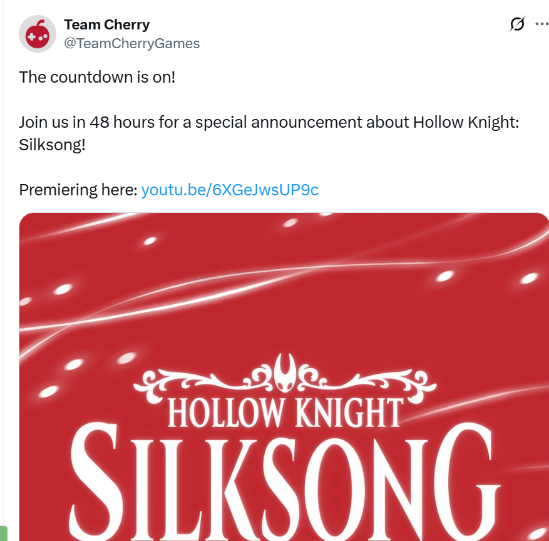Click the Grok slashed-circle icon
This screenshot has height=541, width=549.
click(x=517, y=24)
